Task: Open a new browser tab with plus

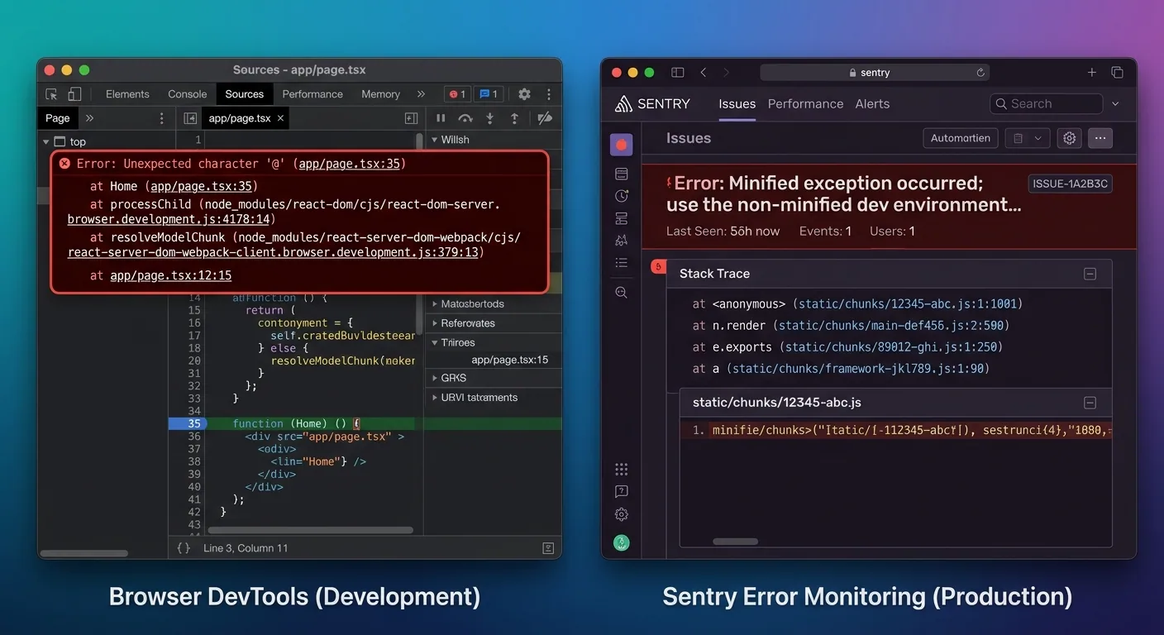Action: [1091, 73]
